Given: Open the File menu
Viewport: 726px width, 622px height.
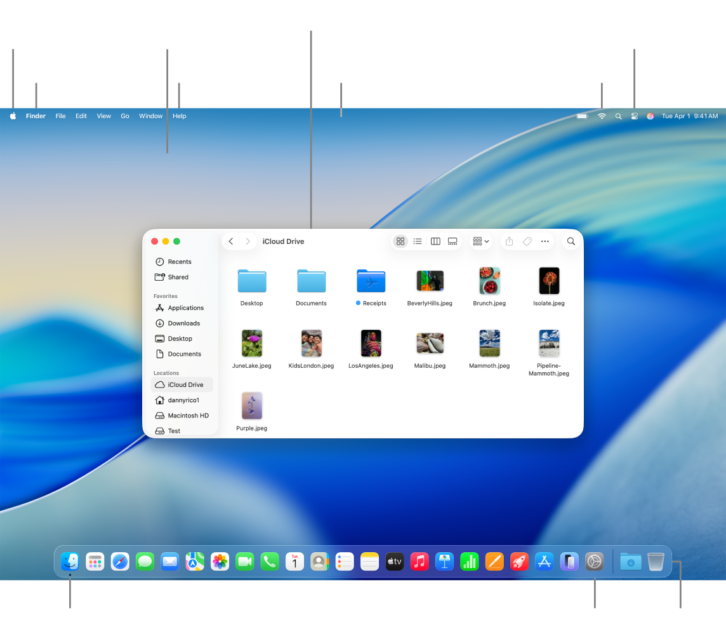Looking at the screenshot, I should click(x=61, y=116).
